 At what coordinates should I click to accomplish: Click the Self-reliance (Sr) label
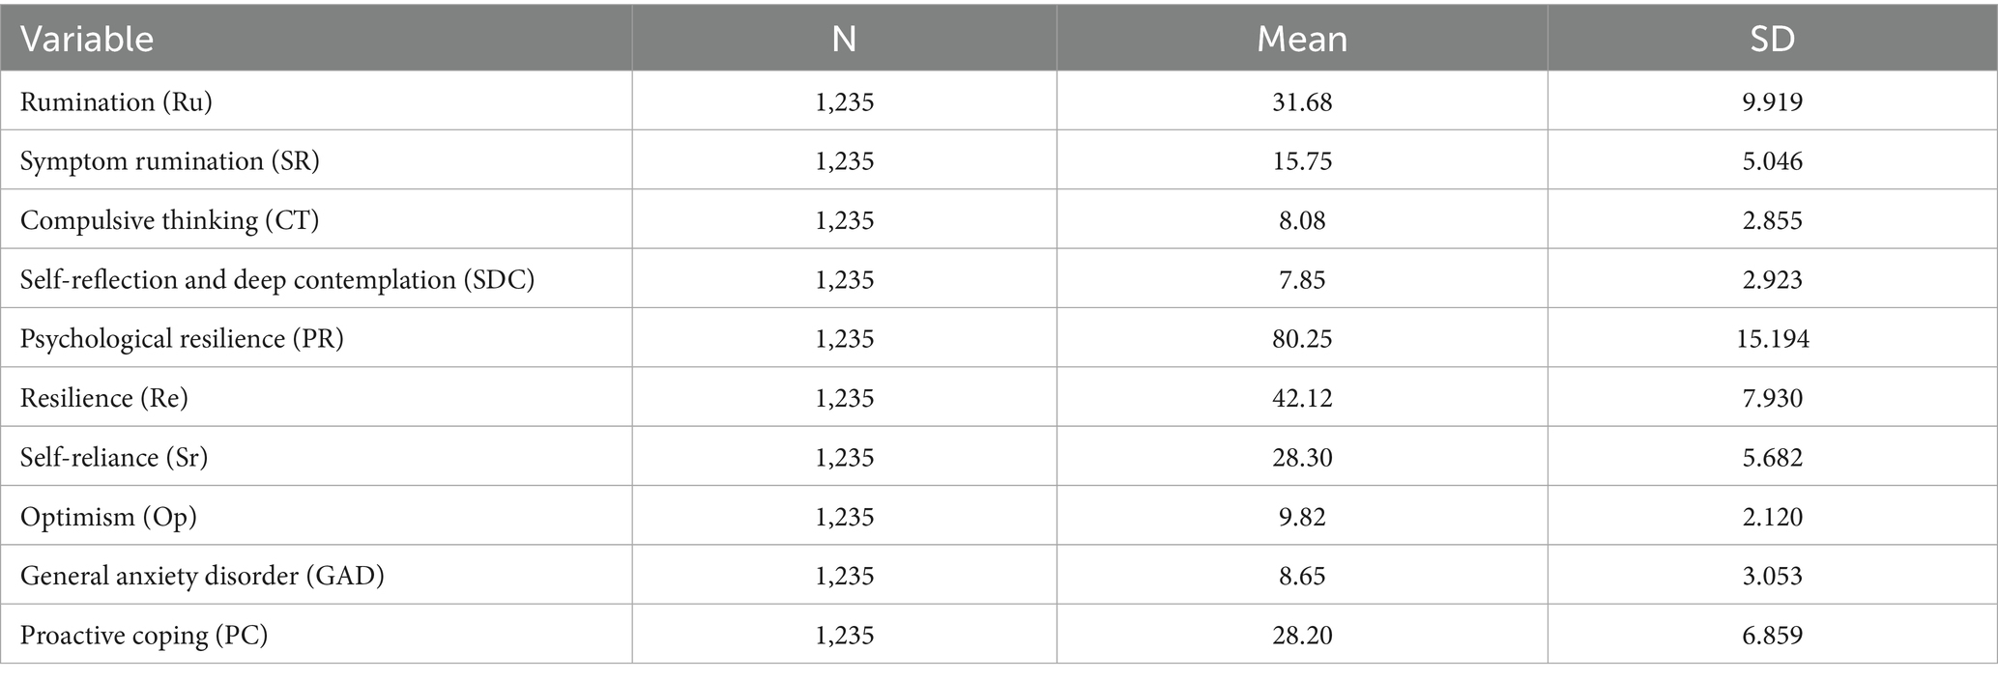point(114,457)
